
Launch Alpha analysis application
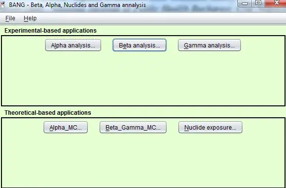coord(73,45)
